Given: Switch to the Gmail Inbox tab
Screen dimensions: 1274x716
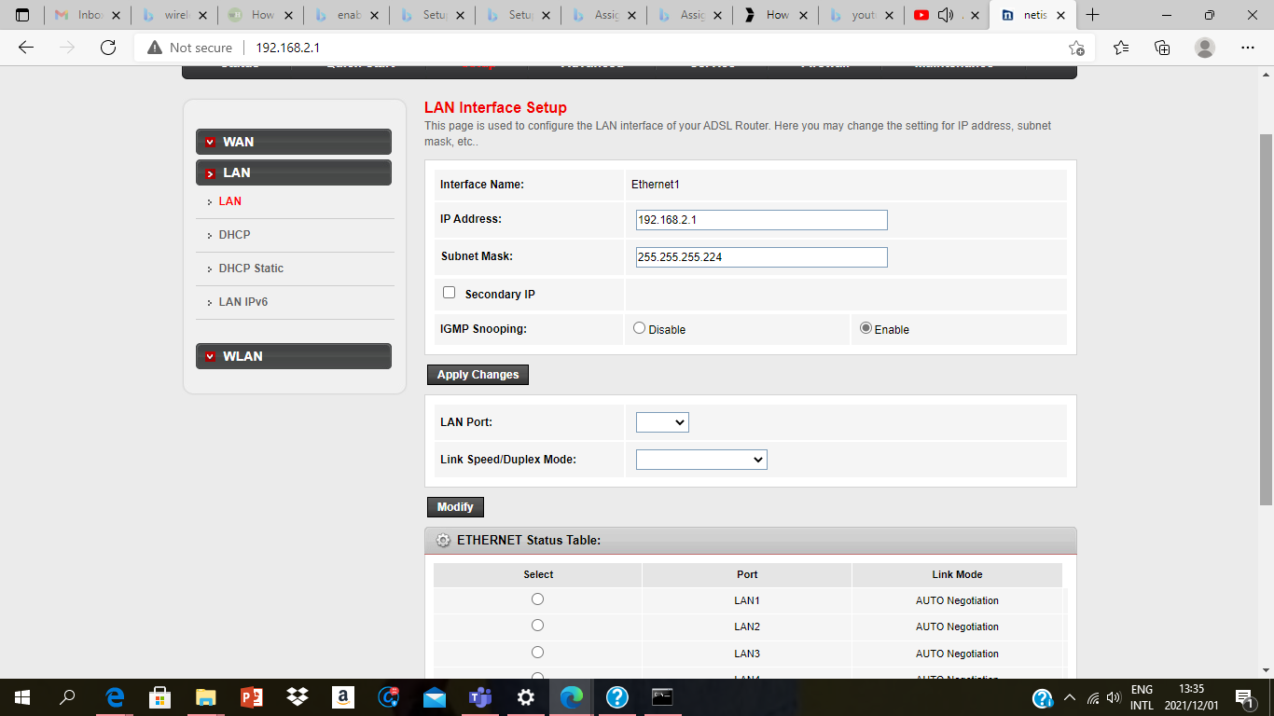Looking at the screenshot, I should [88, 15].
